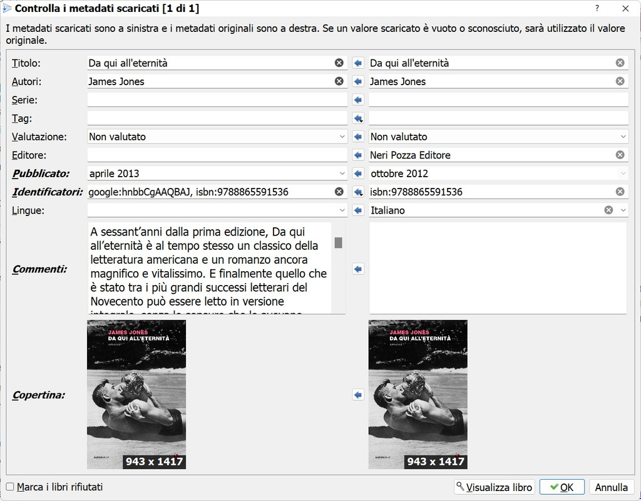
Task: Click the Valutazione label
Action: (39, 137)
